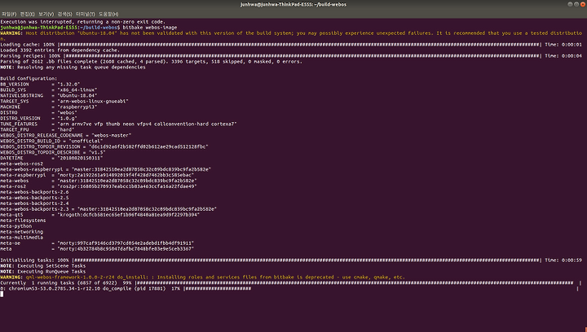Screen dimensions: 587x332
Task: Click 'NOTE: Executing RunQueue Tasks'
Action: click(x=43, y=272)
